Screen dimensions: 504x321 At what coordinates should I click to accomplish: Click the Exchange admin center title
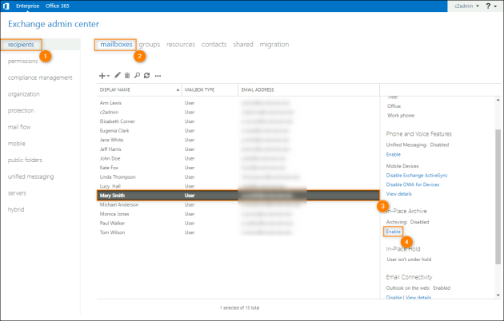pyautogui.click(x=54, y=24)
